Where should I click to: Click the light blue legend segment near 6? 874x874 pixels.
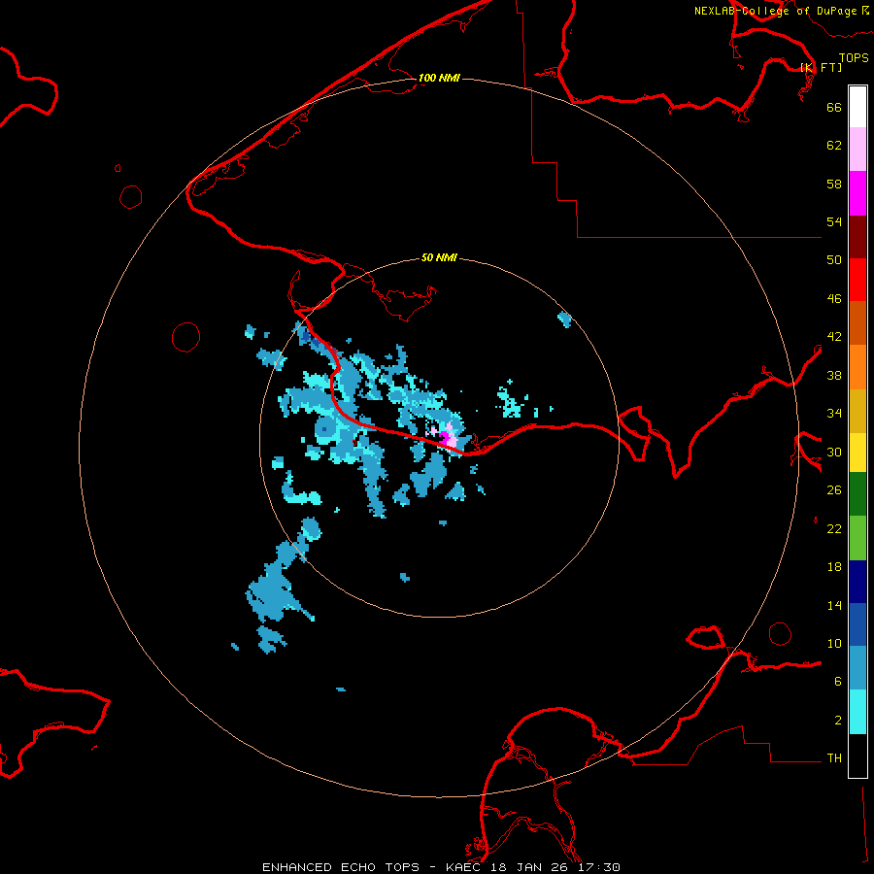pos(857,668)
